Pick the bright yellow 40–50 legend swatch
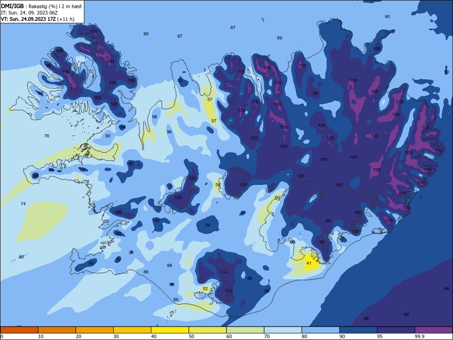The width and height of the screenshot is (453, 340). click(170, 330)
